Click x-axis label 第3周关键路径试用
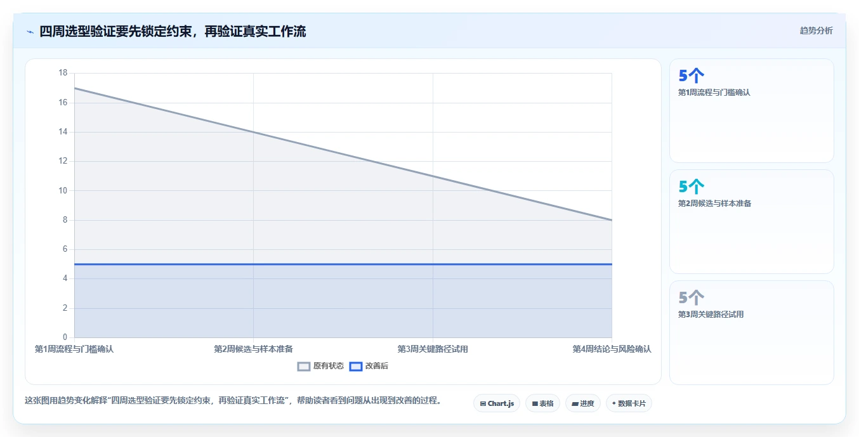The width and height of the screenshot is (859, 437). point(433,349)
